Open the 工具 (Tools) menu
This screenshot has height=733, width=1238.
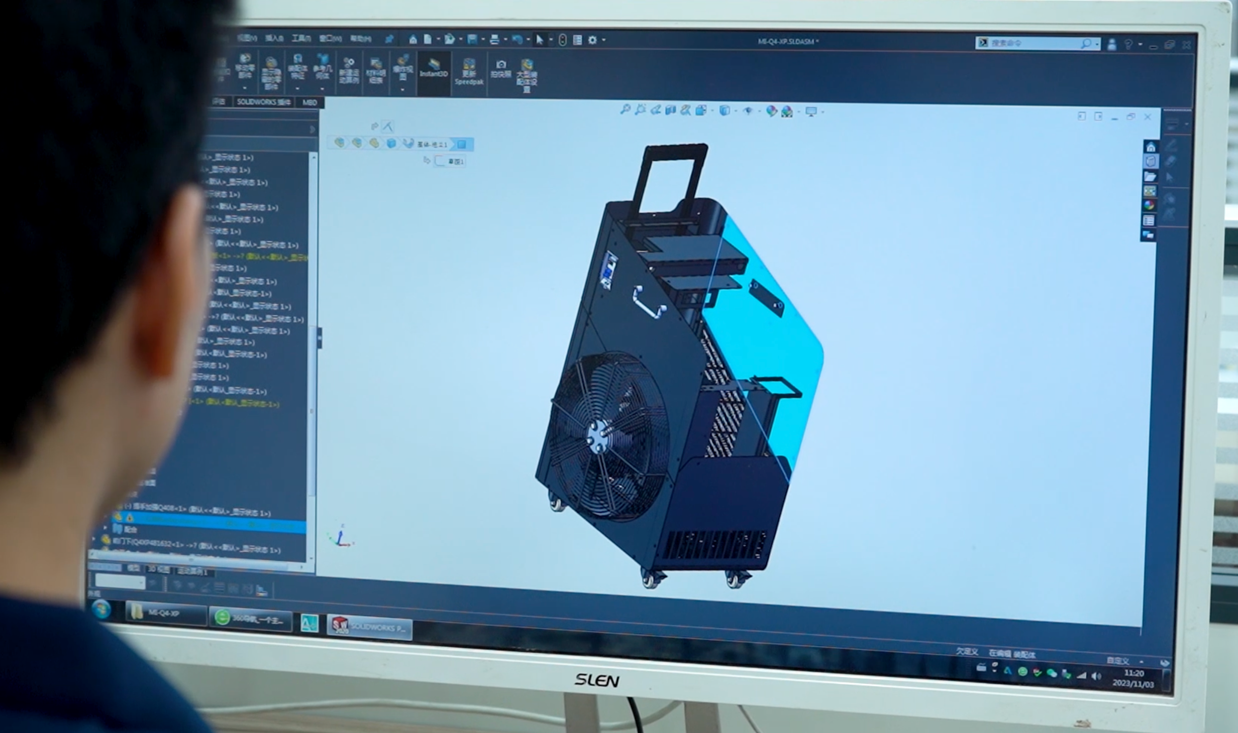(301, 38)
